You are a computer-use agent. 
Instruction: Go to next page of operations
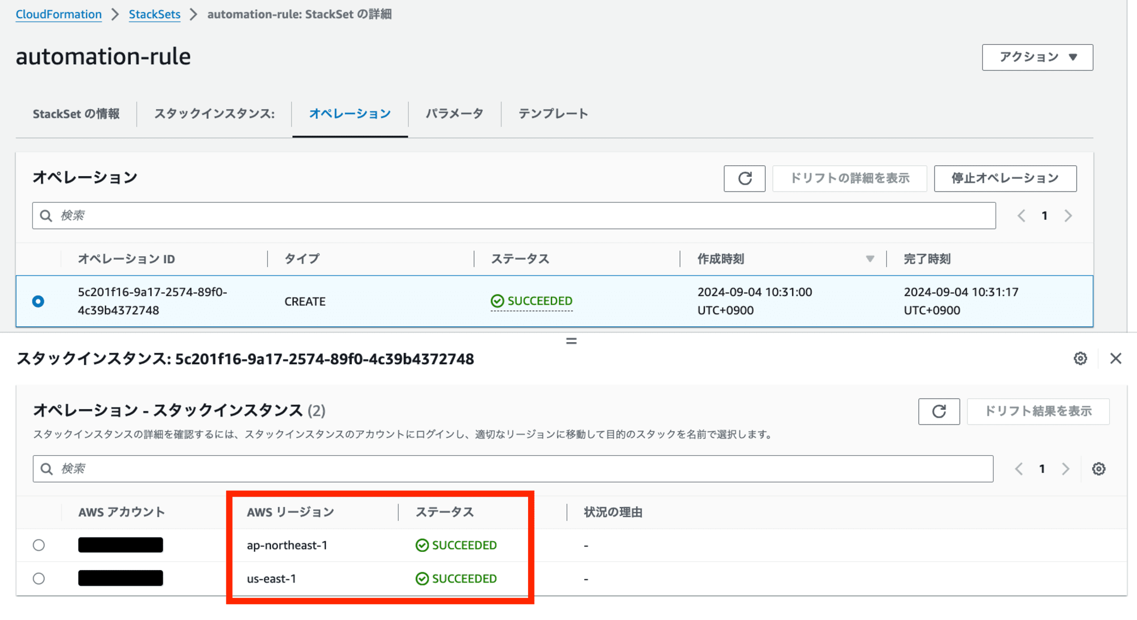click(1068, 216)
